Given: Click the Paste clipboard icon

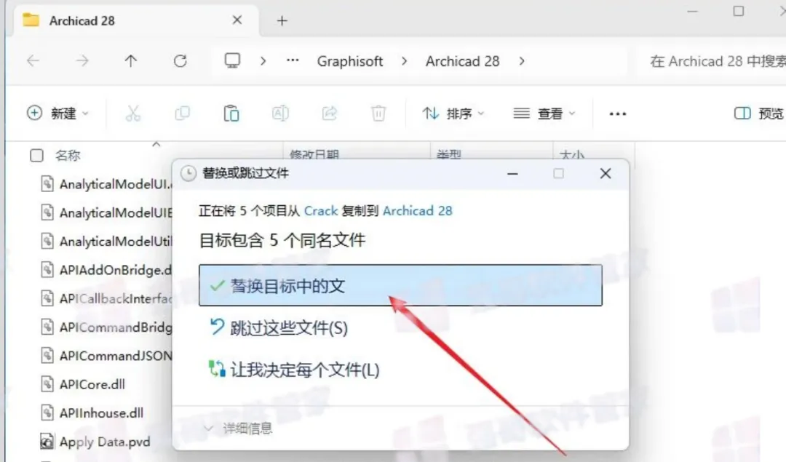Looking at the screenshot, I should point(231,113).
